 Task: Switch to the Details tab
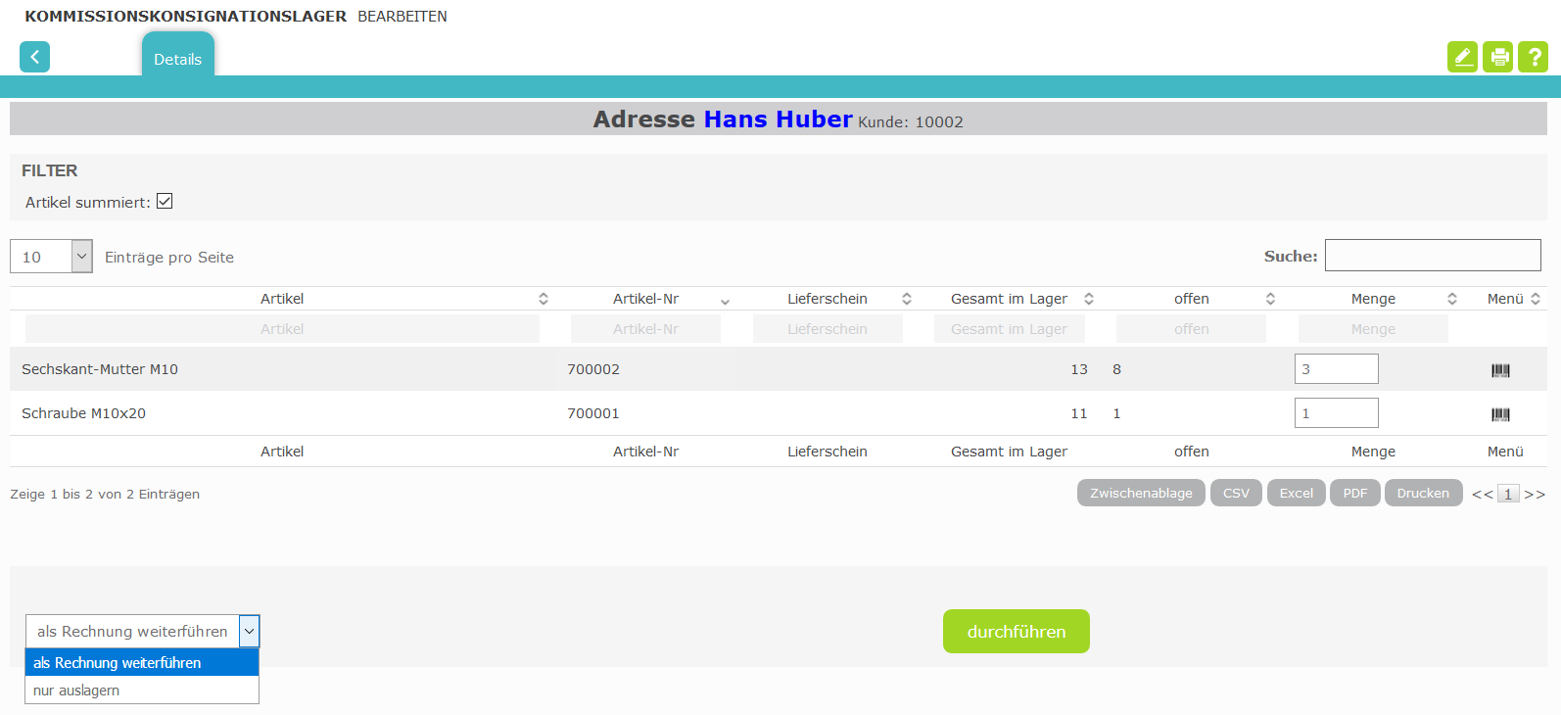coord(177,59)
